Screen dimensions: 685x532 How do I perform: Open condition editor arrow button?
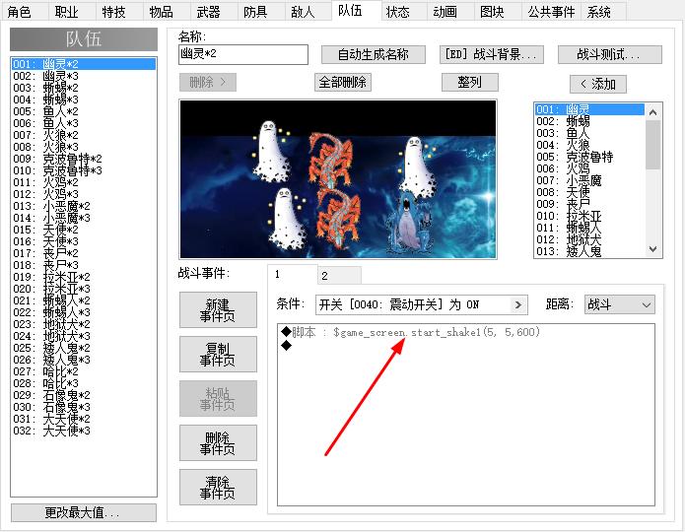click(518, 304)
